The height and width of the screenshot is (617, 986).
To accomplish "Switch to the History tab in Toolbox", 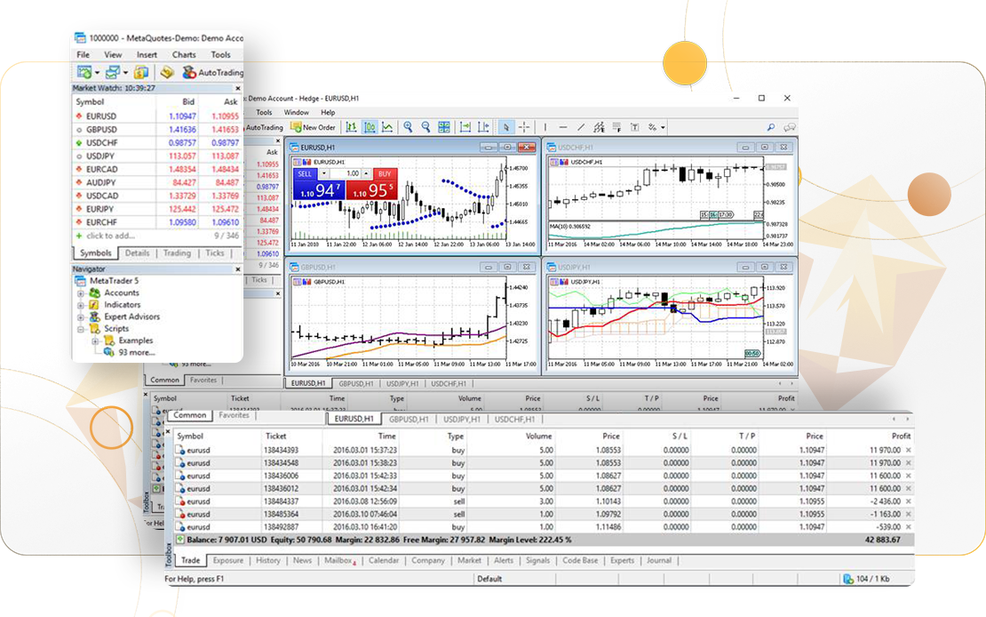I will 268,561.
